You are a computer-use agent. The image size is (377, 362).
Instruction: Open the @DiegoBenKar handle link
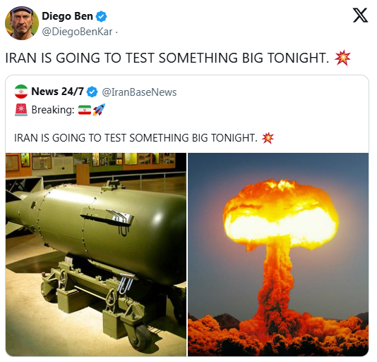pos(77,32)
